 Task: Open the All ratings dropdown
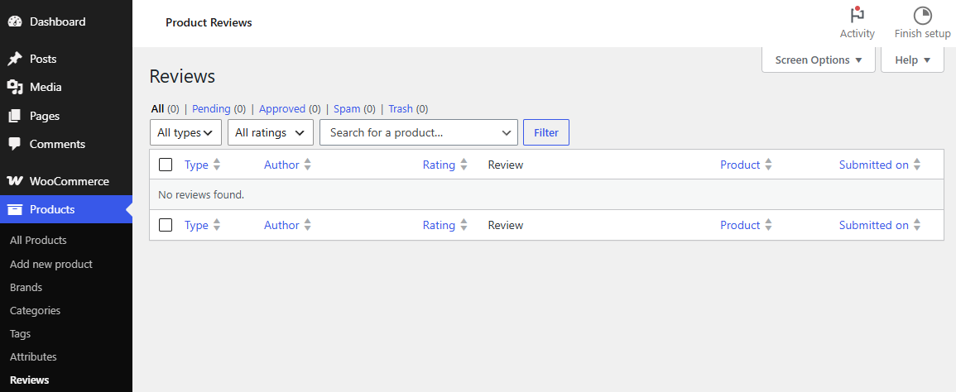click(x=270, y=132)
